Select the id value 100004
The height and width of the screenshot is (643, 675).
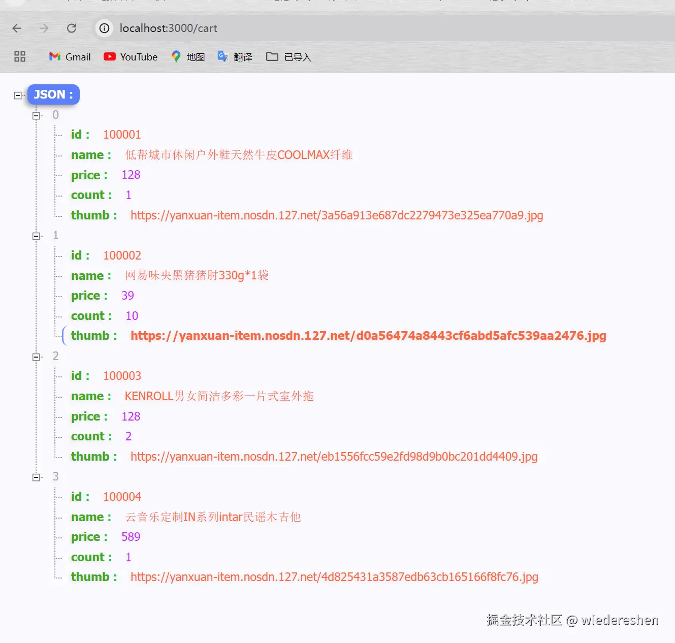click(x=122, y=497)
